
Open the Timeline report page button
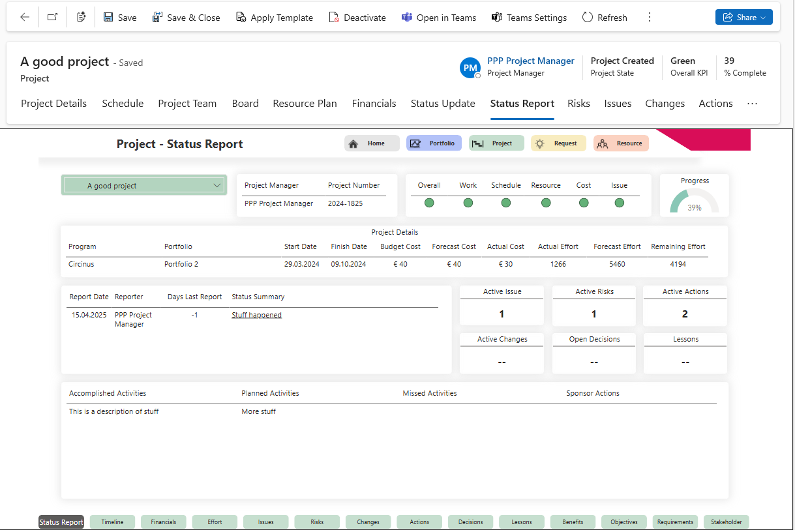click(112, 522)
